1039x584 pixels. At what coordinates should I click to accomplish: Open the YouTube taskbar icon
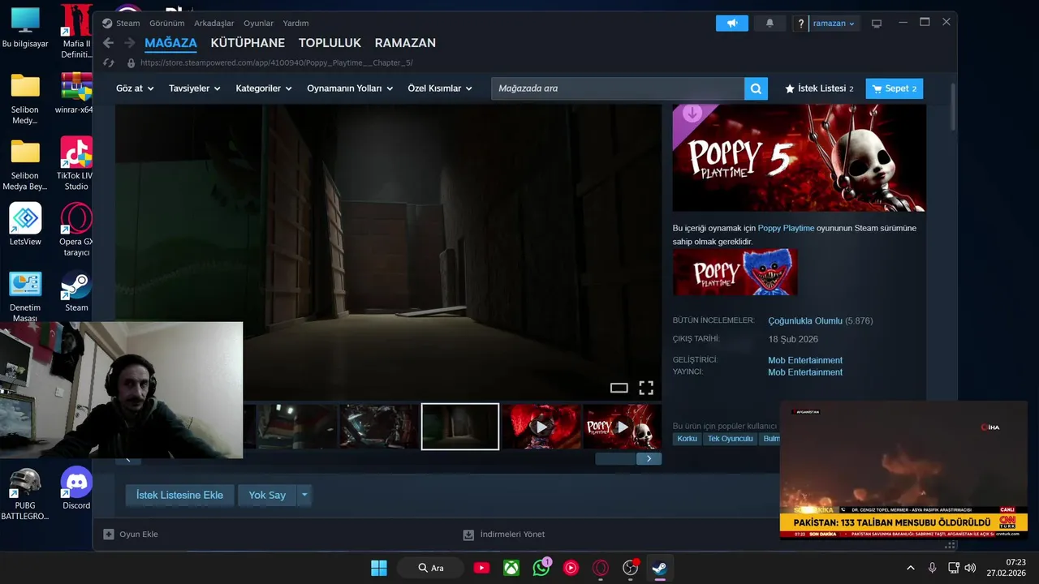481,568
